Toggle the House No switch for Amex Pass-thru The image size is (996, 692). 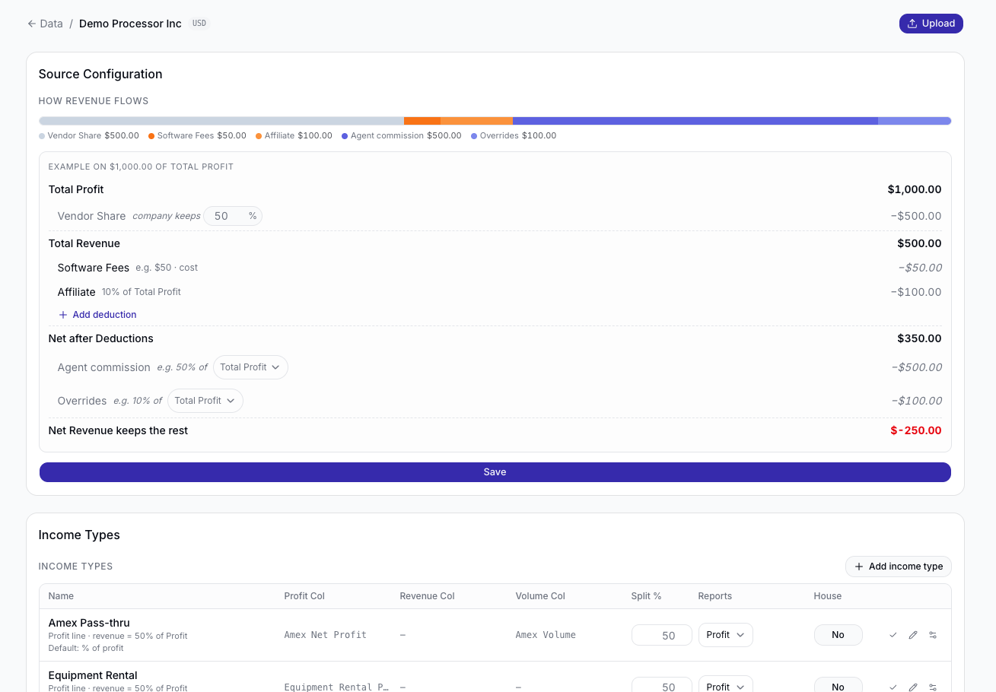coord(838,635)
